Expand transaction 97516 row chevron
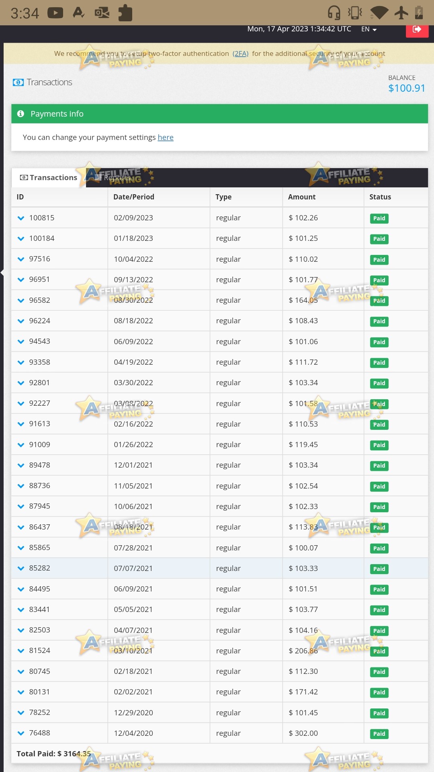This screenshot has height=772, width=434. point(21,259)
